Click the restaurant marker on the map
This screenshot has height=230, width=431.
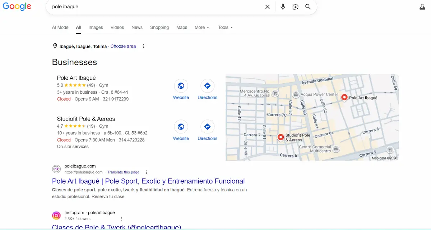[x=390, y=150]
